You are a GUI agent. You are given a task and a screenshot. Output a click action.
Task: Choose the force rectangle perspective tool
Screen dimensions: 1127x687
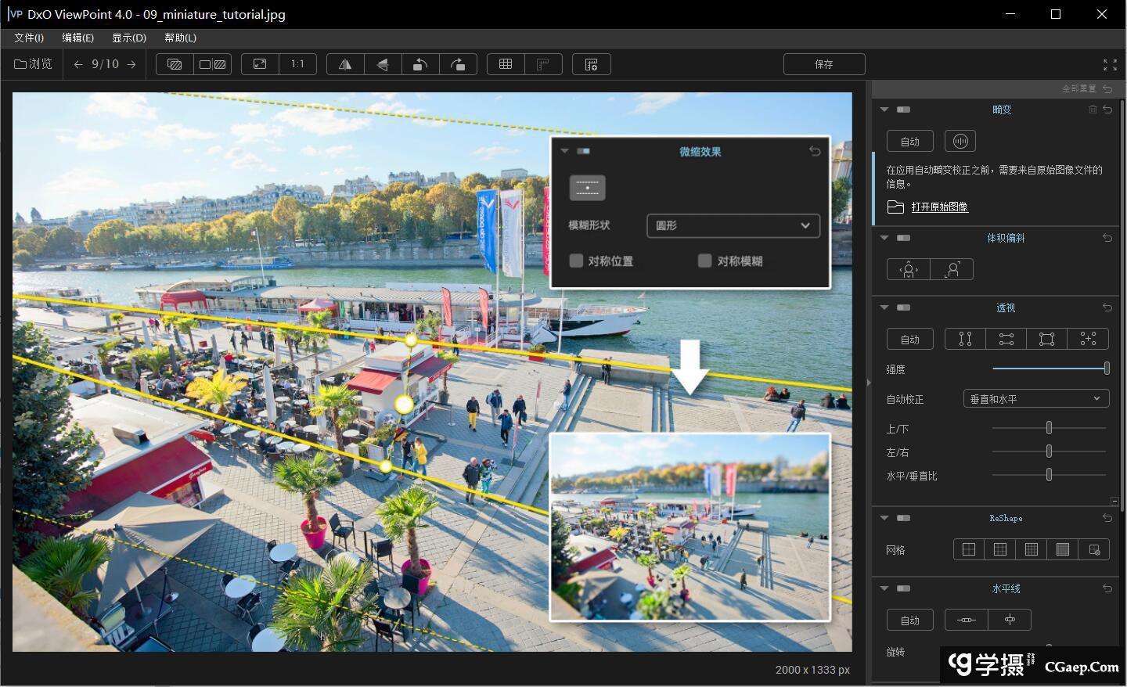[1046, 339]
